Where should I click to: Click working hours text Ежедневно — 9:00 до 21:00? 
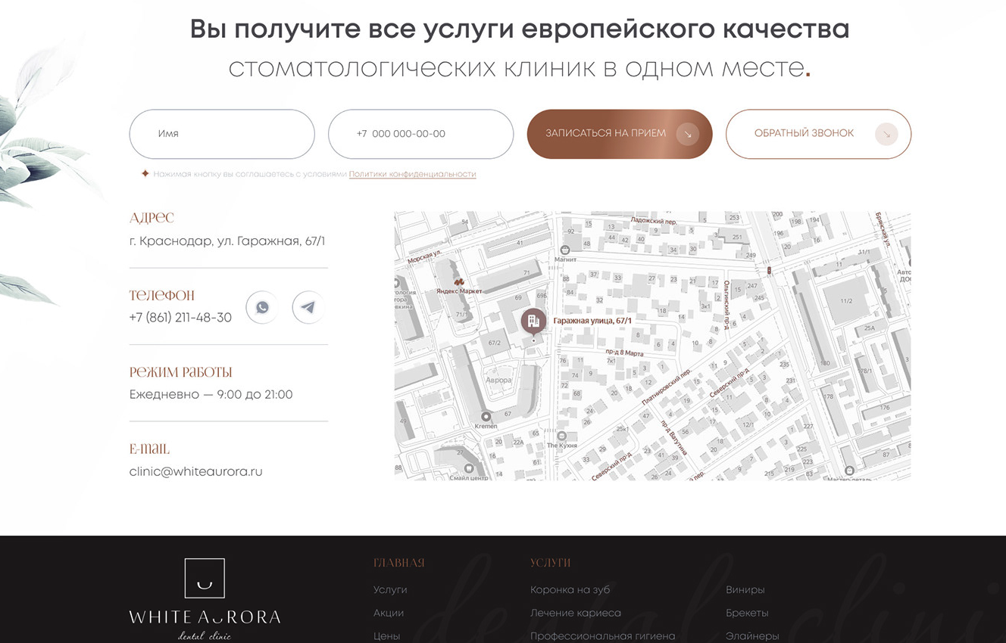211,394
